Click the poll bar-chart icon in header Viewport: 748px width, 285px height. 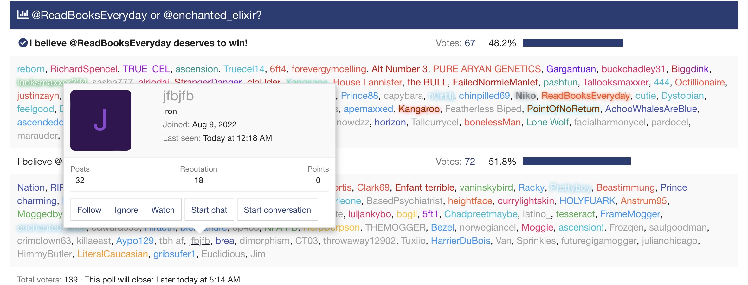(x=23, y=15)
